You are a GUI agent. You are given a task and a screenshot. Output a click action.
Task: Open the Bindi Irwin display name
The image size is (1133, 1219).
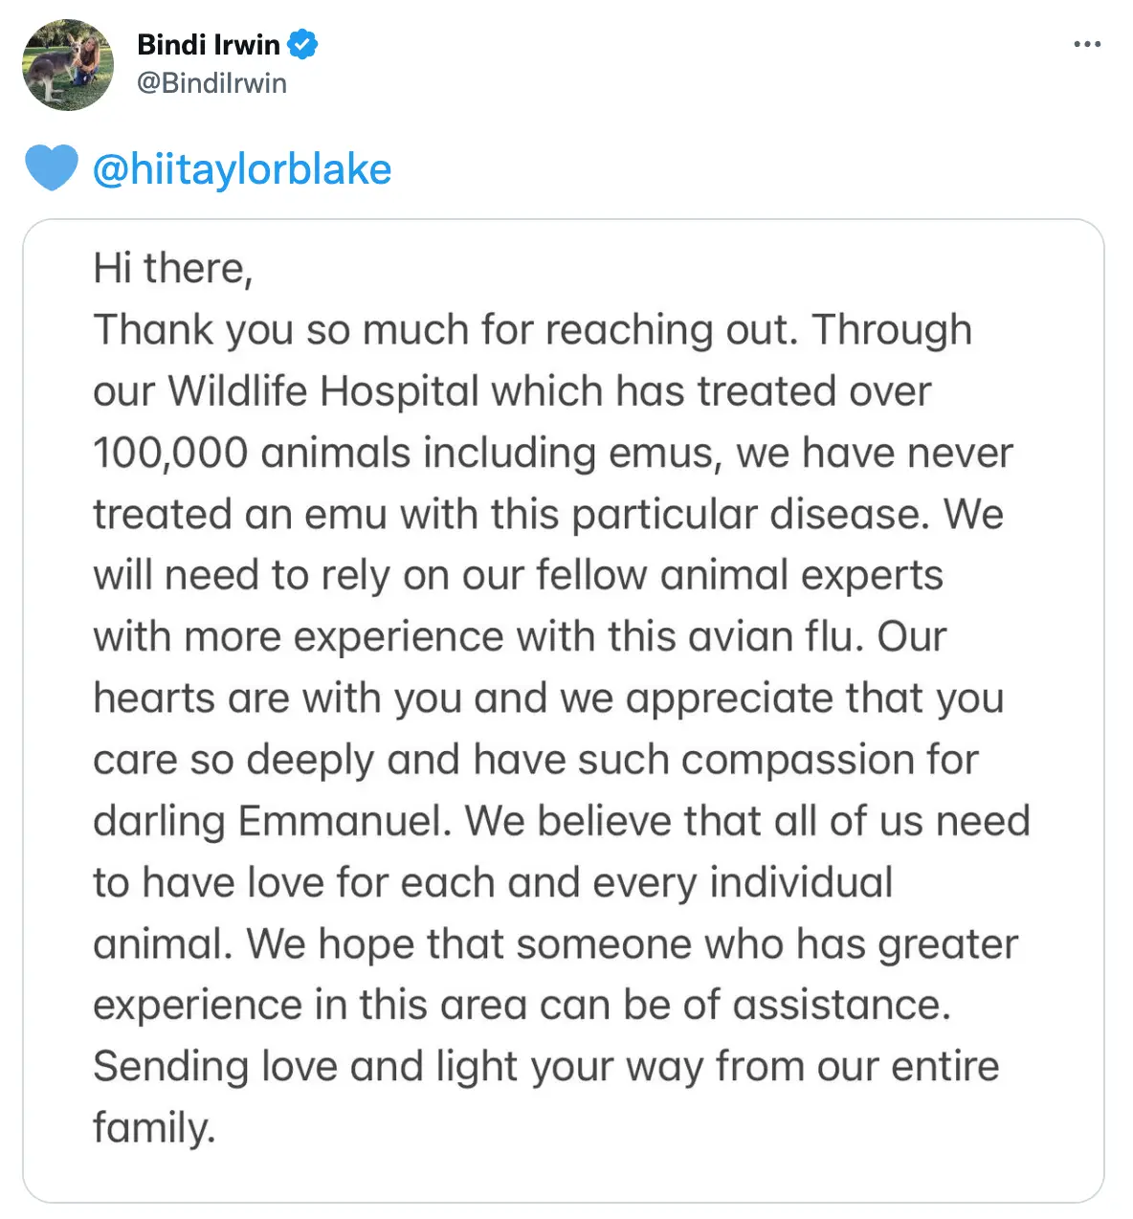tap(209, 44)
